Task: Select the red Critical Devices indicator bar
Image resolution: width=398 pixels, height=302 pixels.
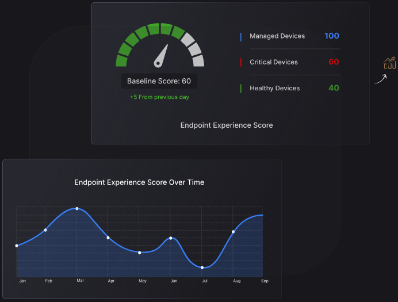Action: coord(240,63)
